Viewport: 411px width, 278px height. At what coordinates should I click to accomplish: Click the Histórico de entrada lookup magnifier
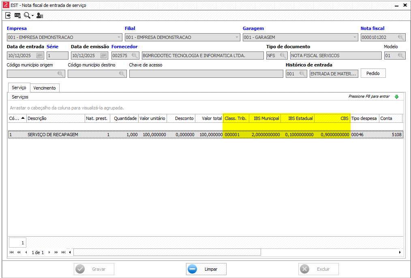click(x=302, y=74)
